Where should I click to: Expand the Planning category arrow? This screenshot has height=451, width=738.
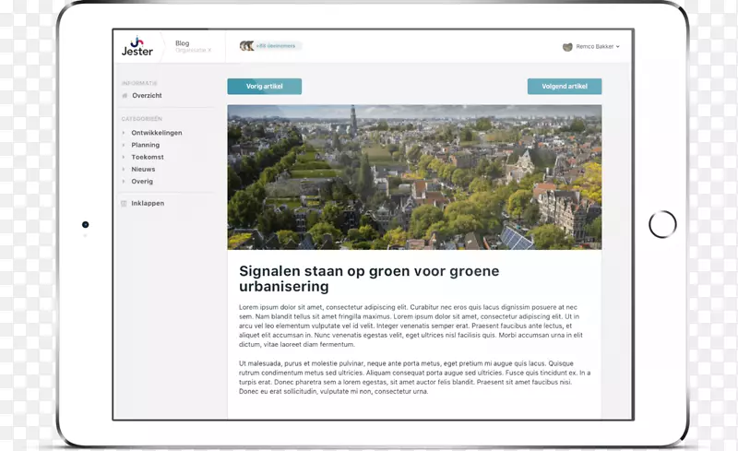point(124,145)
